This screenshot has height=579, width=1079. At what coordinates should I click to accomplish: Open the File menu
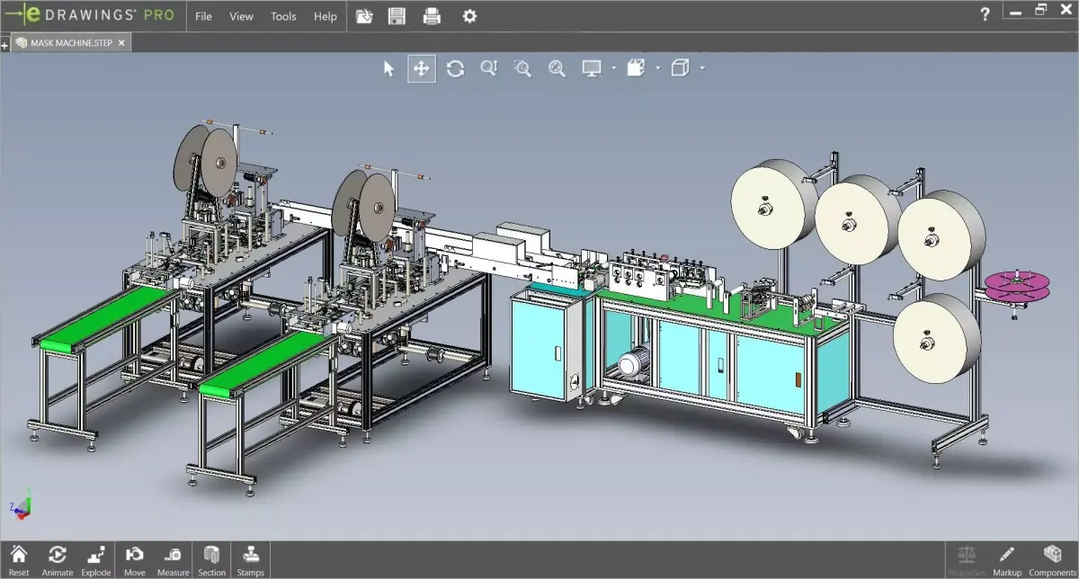204,16
